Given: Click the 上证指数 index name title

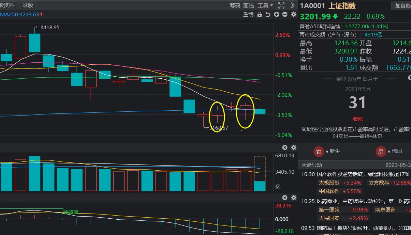Looking at the screenshot, I should pyautogui.click(x=342, y=6).
